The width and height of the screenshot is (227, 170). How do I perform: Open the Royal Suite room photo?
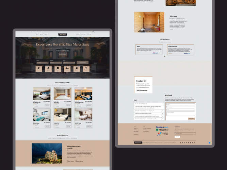(x=63, y=94)
